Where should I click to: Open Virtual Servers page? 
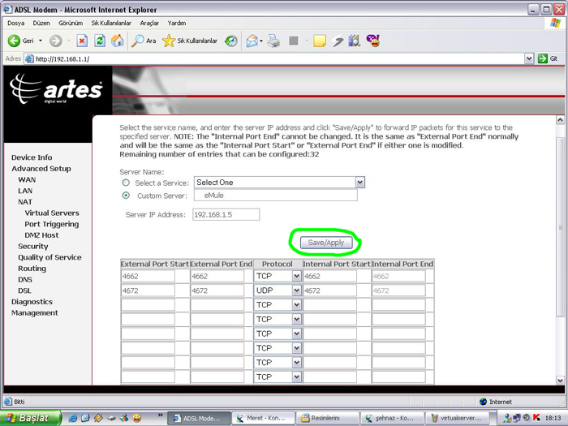52,213
